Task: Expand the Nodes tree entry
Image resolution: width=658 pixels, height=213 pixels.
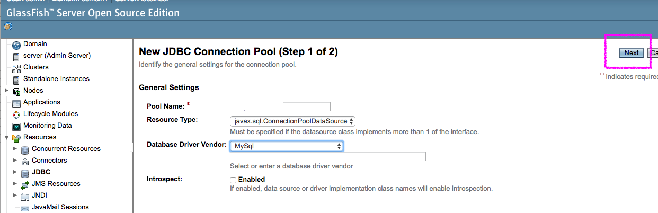Action: pyautogui.click(x=7, y=91)
